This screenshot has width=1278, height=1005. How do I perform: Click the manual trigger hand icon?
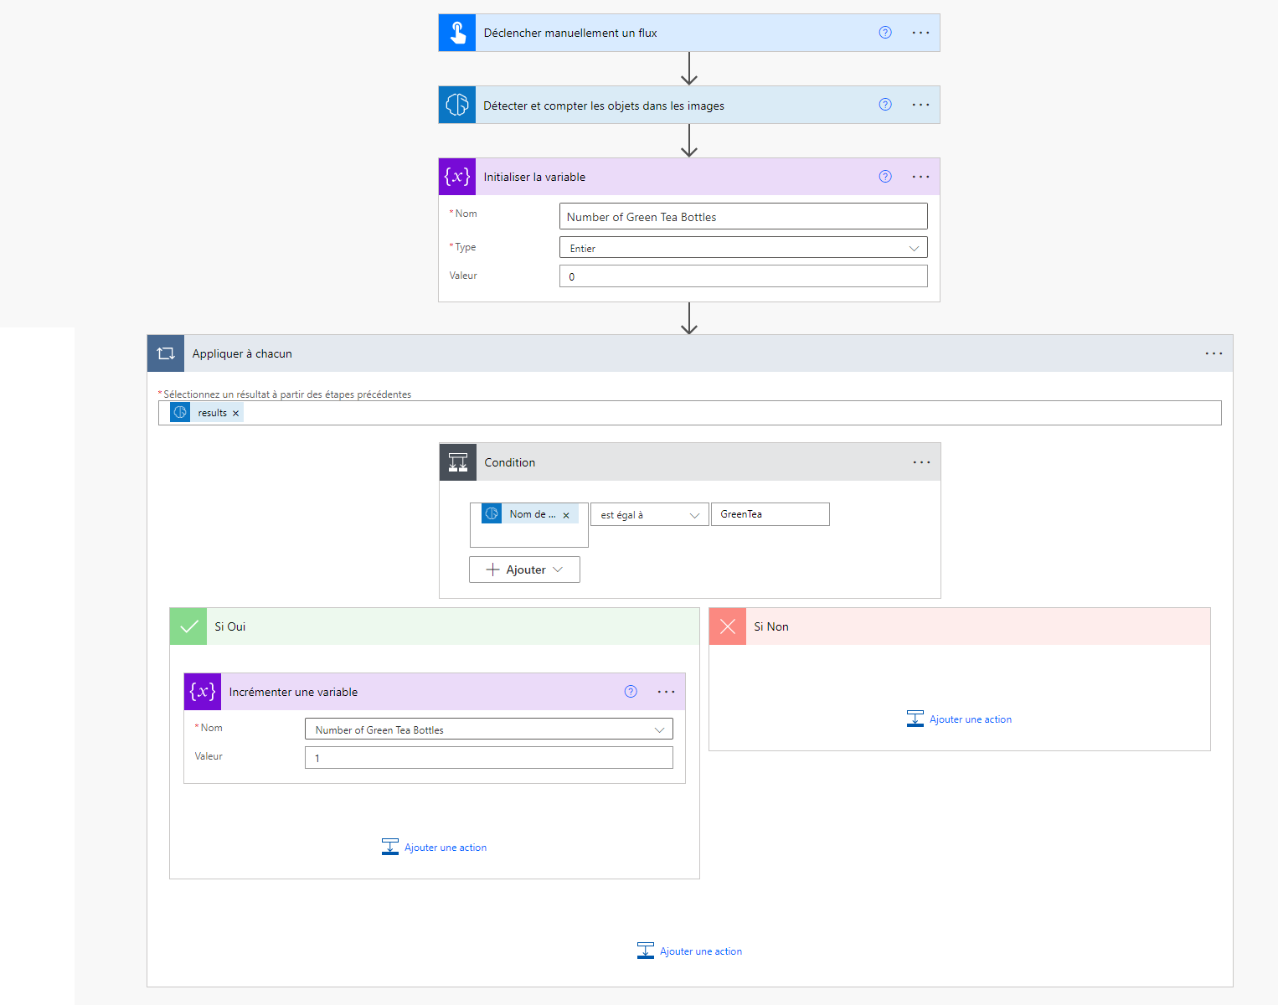(457, 33)
